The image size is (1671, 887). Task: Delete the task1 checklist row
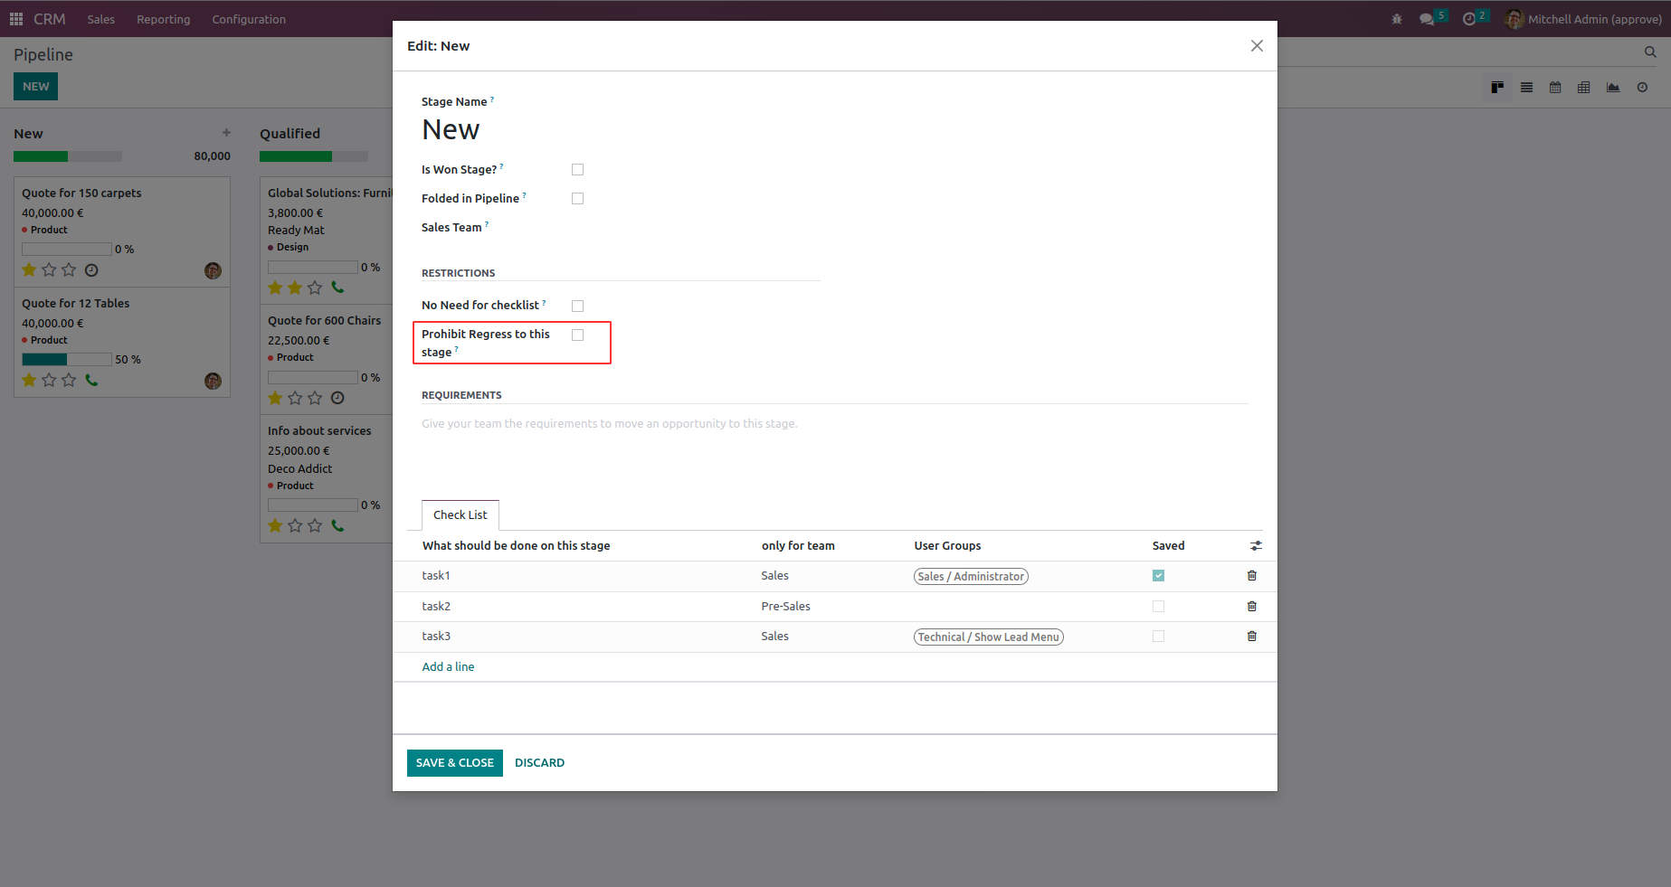pos(1252,576)
